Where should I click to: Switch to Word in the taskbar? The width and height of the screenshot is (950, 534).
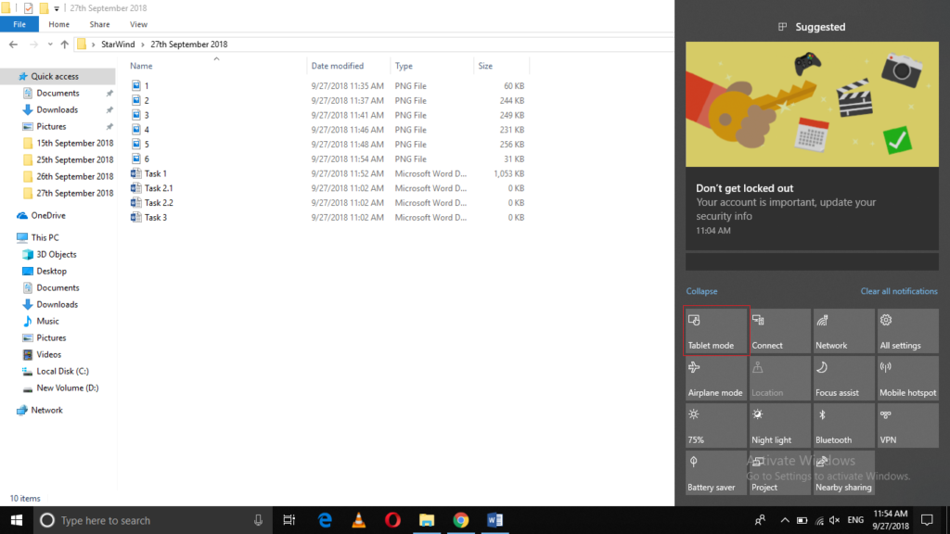tap(494, 520)
